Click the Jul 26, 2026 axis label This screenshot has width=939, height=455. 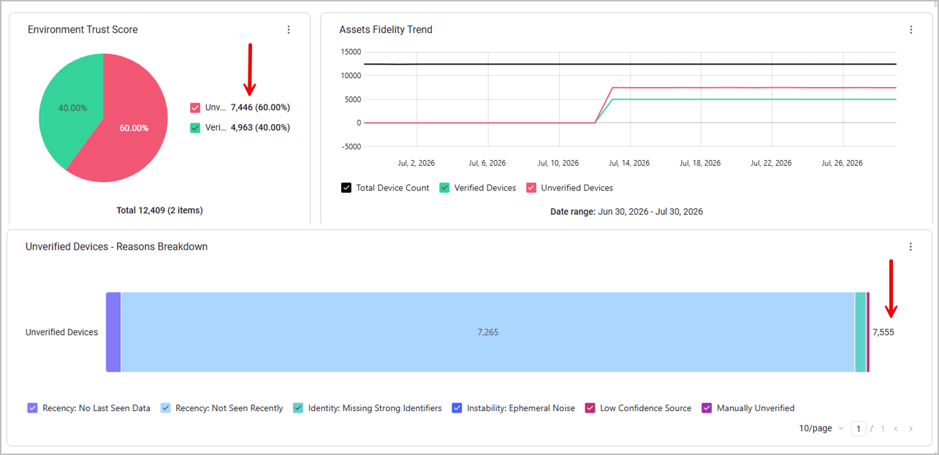point(842,164)
